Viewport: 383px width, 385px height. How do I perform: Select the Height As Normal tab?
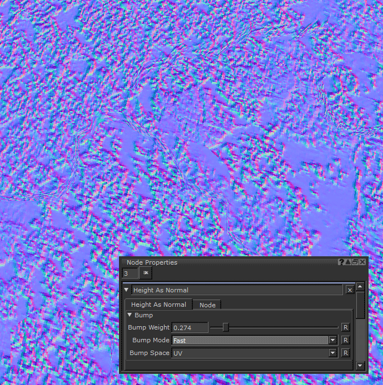(158, 305)
